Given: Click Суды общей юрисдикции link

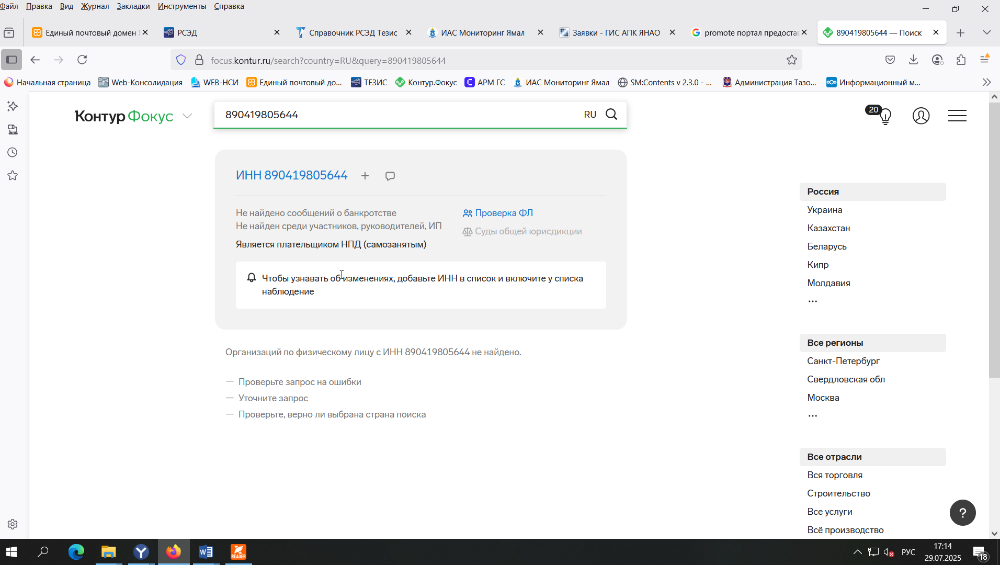Looking at the screenshot, I should tap(522, 231).
